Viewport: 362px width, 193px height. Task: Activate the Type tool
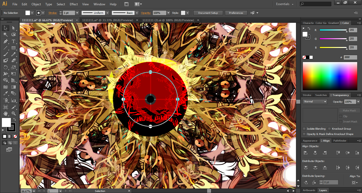click(14, 41)
